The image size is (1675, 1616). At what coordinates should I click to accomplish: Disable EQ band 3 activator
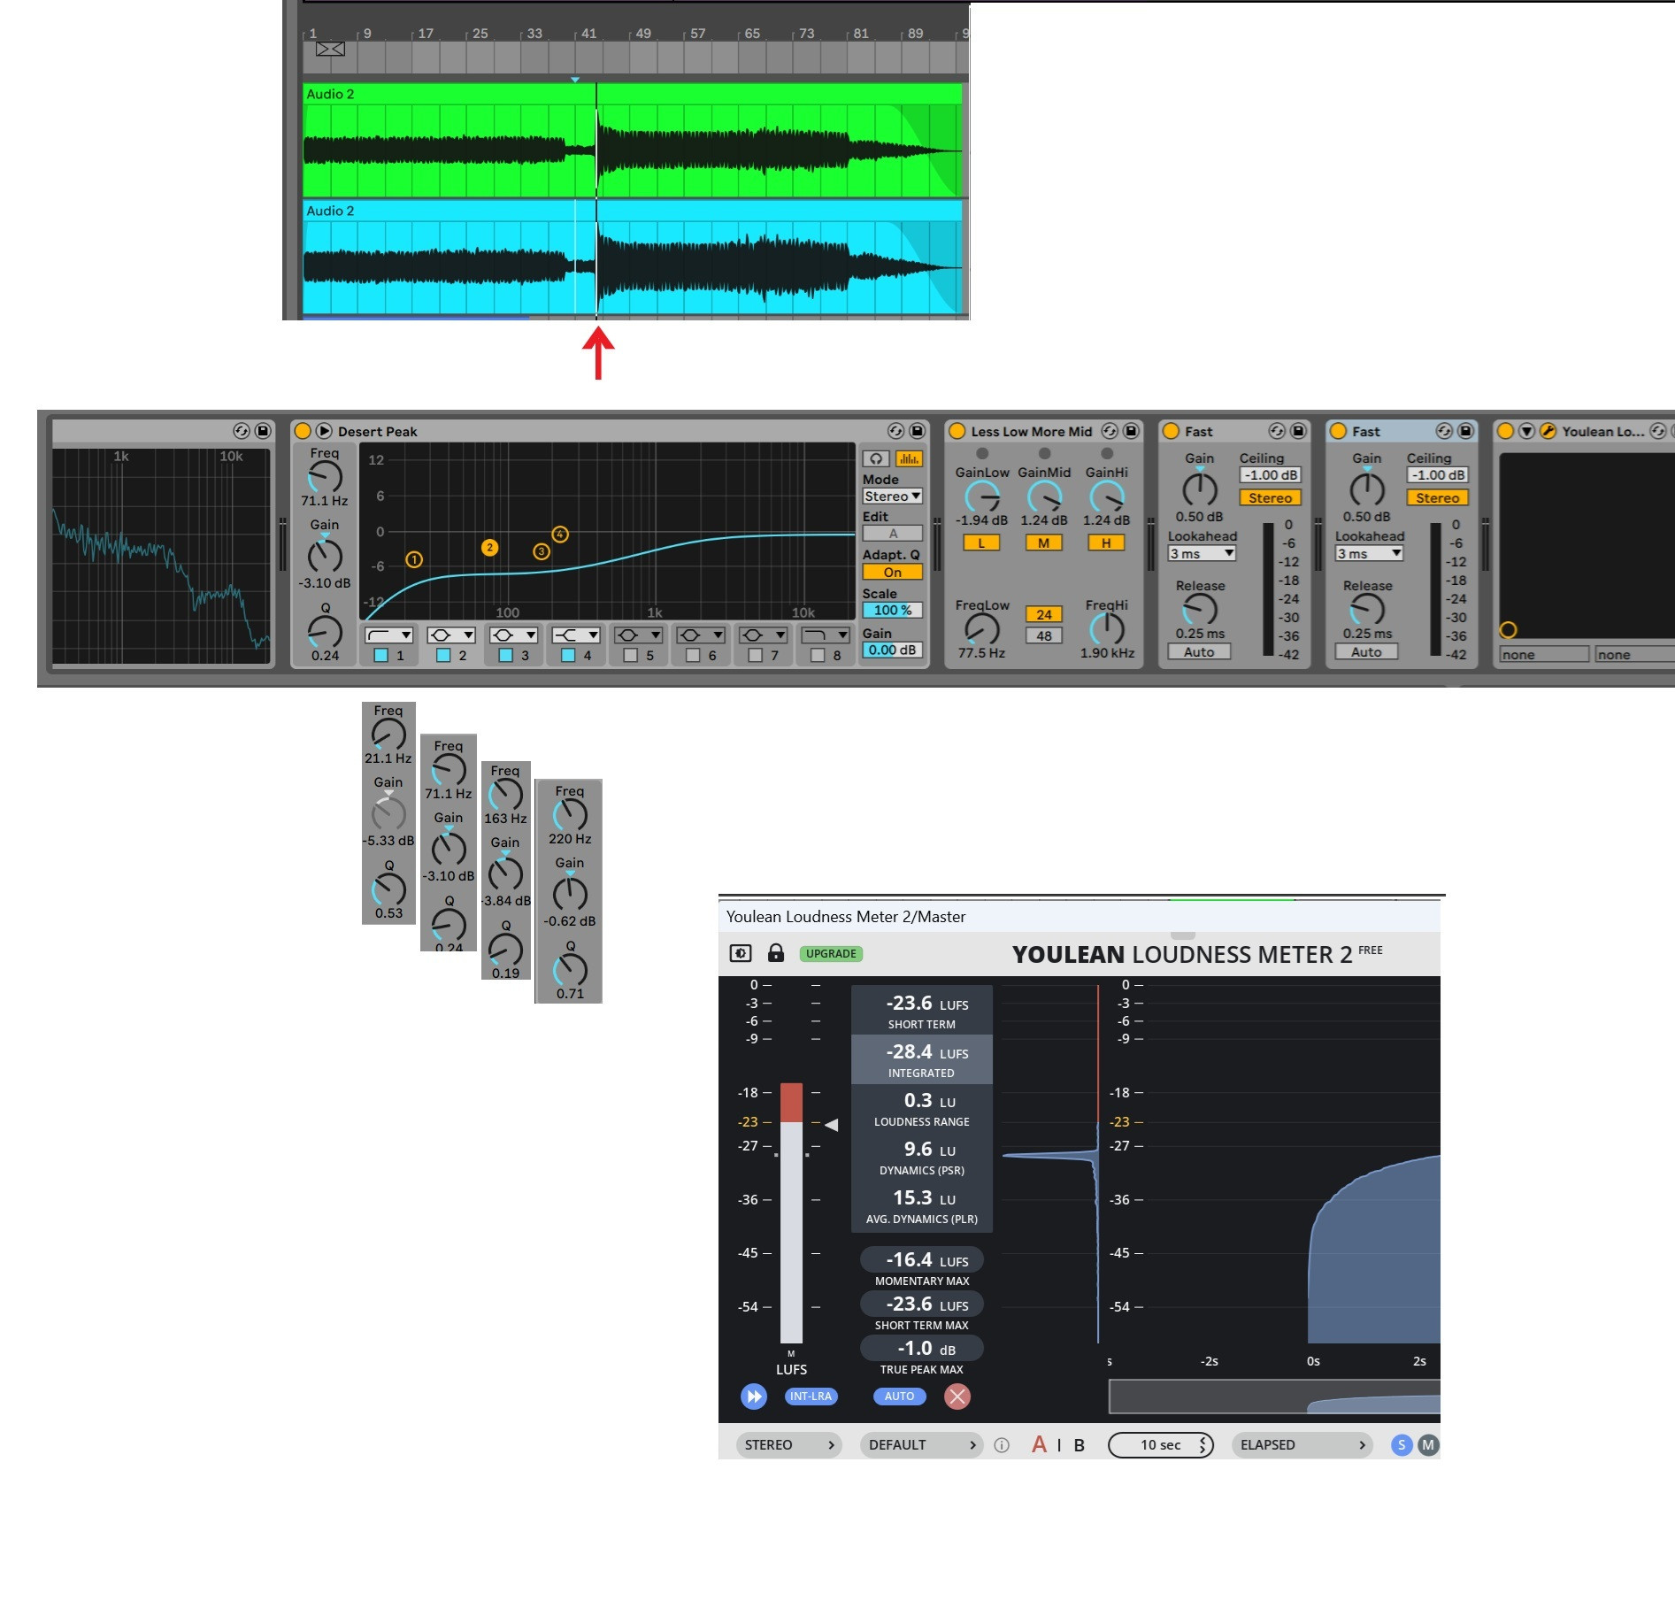tap(506, 655)
